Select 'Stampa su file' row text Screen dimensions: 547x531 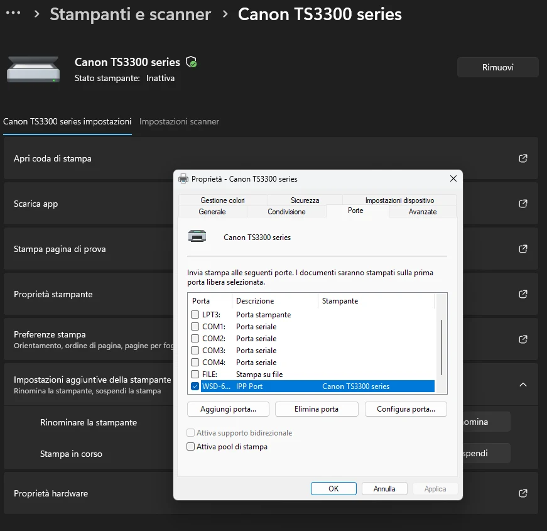pos(259,375)
